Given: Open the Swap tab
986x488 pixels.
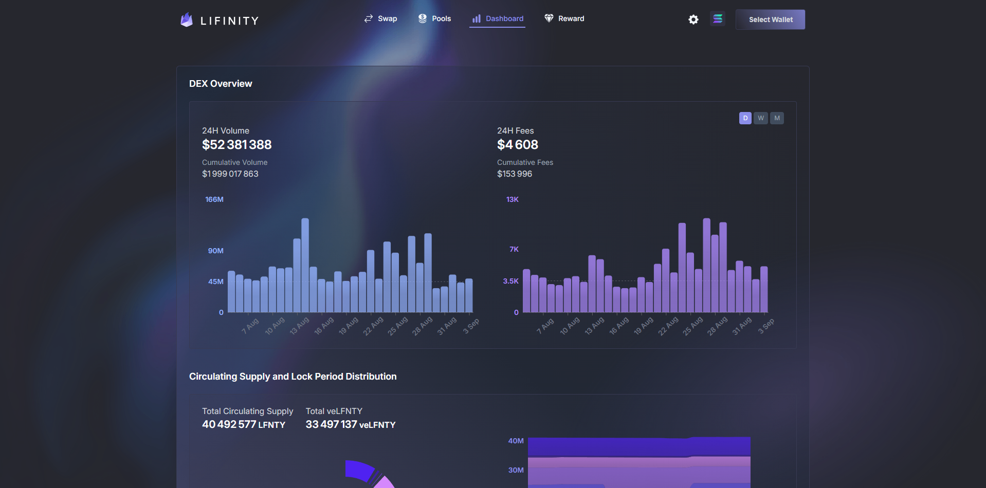Looking at the screenshot, I should 387,18.
